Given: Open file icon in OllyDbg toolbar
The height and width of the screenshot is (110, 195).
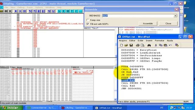Looking at the screenshot, I should pos(2,11).
